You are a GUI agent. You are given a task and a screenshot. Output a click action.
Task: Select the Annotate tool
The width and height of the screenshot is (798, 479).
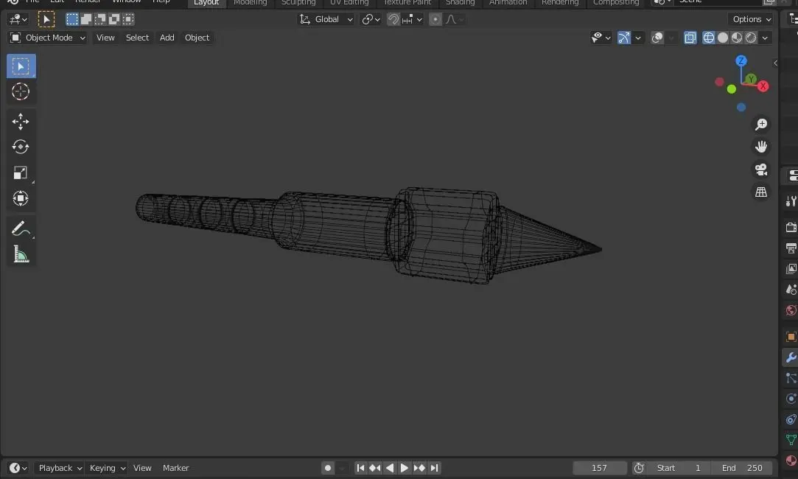tap(21, 228)
